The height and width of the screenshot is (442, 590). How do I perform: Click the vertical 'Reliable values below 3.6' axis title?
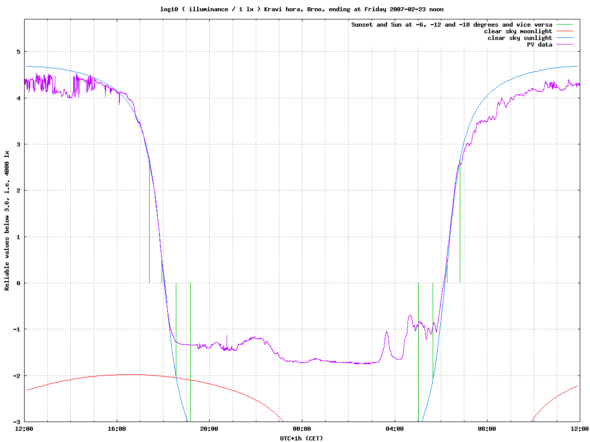(x=7, y=221)
